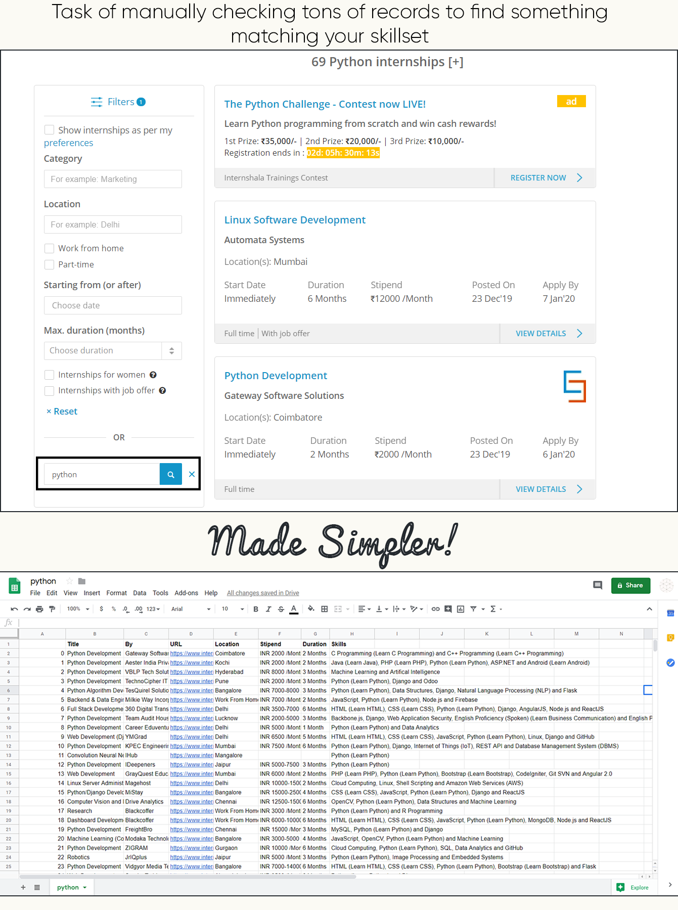Screen dimensions: 678x910
Task: Click the Filters slider icon
Action: point(97,102)
